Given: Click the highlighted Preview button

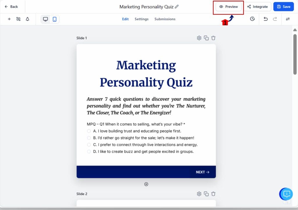Looking at the screenshot, I should coord(228,6).
